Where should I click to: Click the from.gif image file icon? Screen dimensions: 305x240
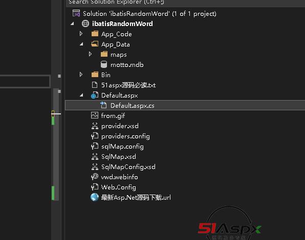point(95,115)
